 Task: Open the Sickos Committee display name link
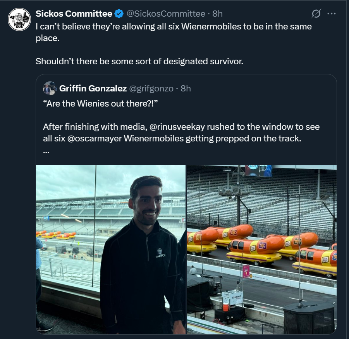74,14
